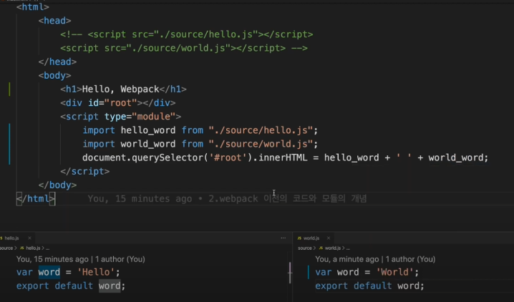
Task: Click the highlighted 'word' variable after var in hello.js
Action: coord(49,272)
